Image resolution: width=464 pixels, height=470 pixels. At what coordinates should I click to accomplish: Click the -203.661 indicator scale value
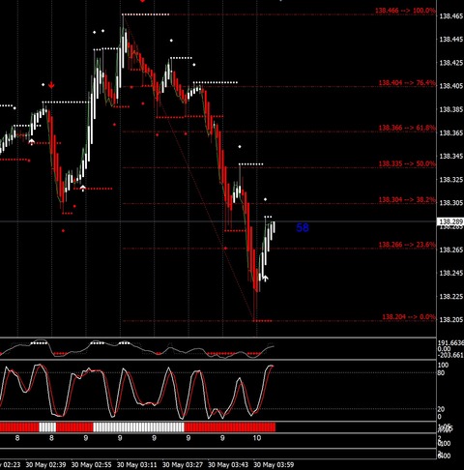click(x=450, y=355)
